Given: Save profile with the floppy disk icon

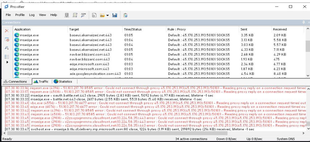Looking at the screenshot, I should (x=114, y=15).
